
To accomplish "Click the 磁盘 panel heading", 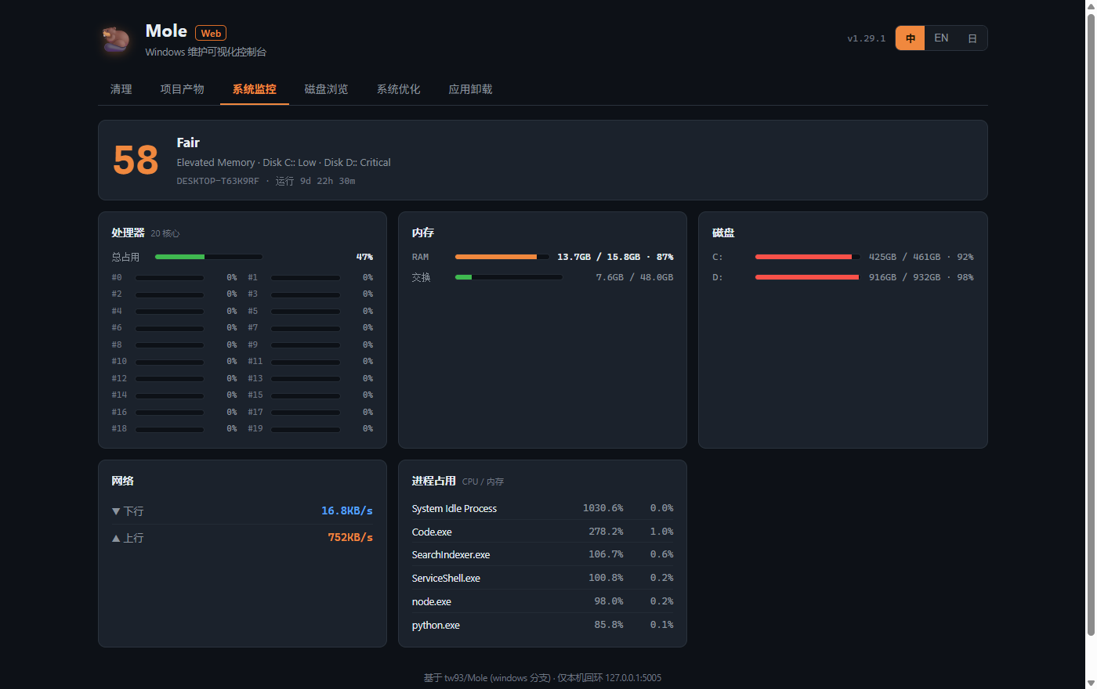I will [723, 233].
